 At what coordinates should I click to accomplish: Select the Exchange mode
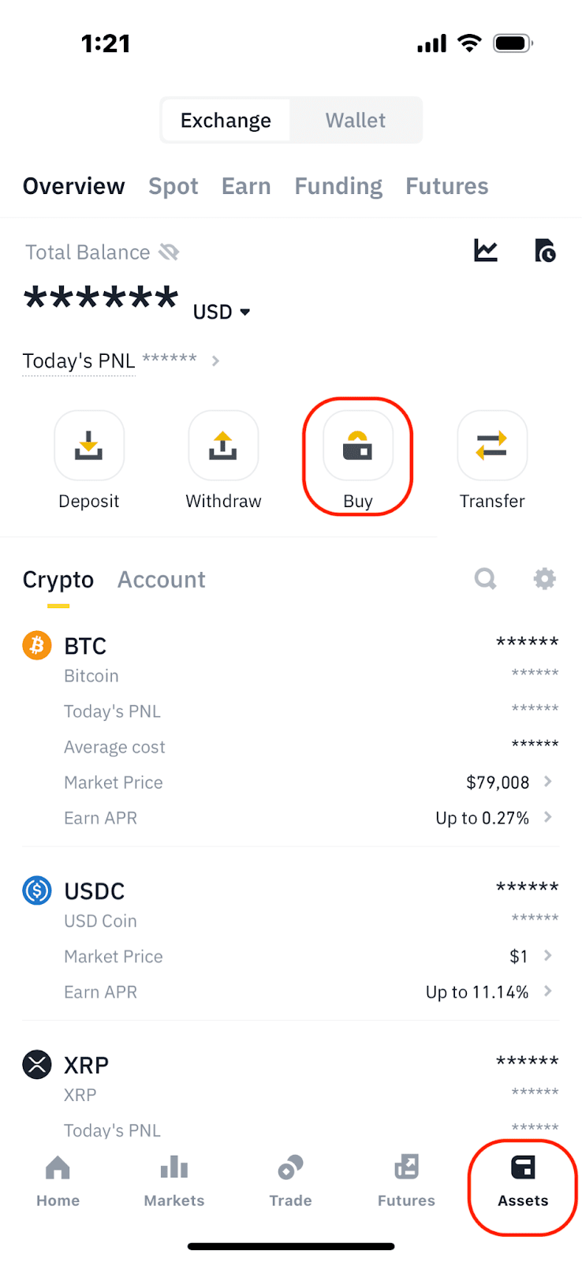(226, 120)
